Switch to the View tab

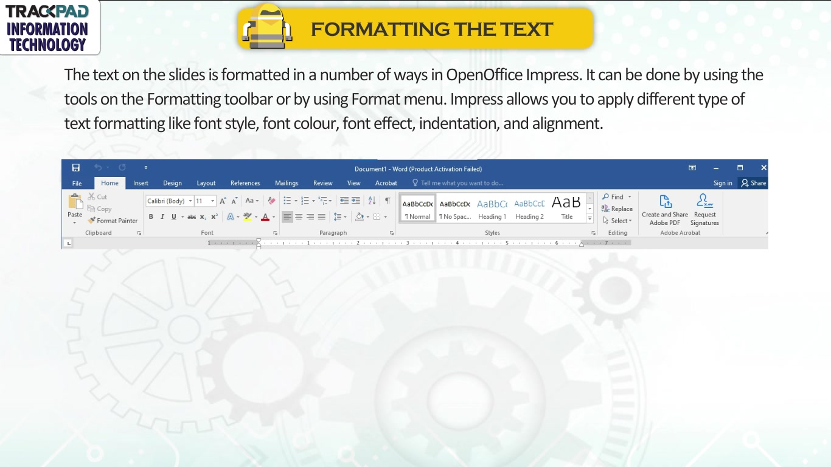354,183
